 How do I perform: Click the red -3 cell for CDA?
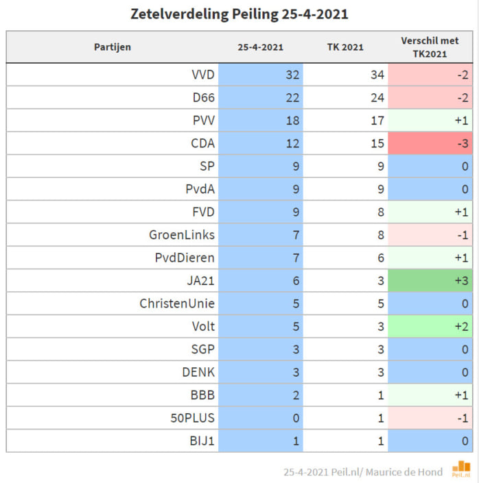pos(430,143)
